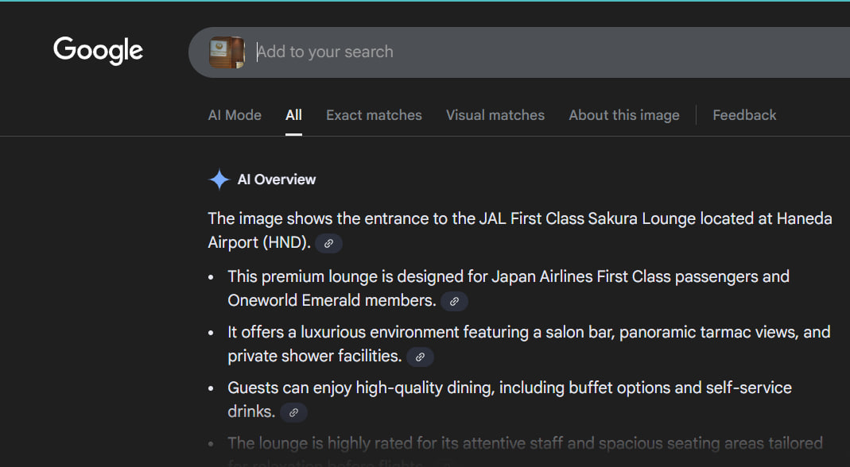Image resolution: width=850 pixels, height=467 pixels.
Task: Click the Feedback link
Action: coord(744,115)
